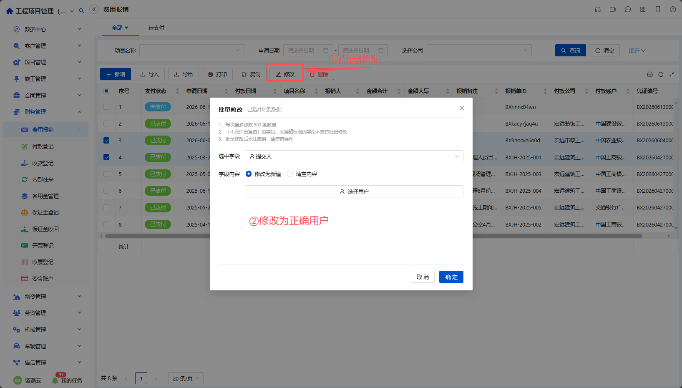Expand the 客户管理 menu
682x388 pixels.
point(47,46)
